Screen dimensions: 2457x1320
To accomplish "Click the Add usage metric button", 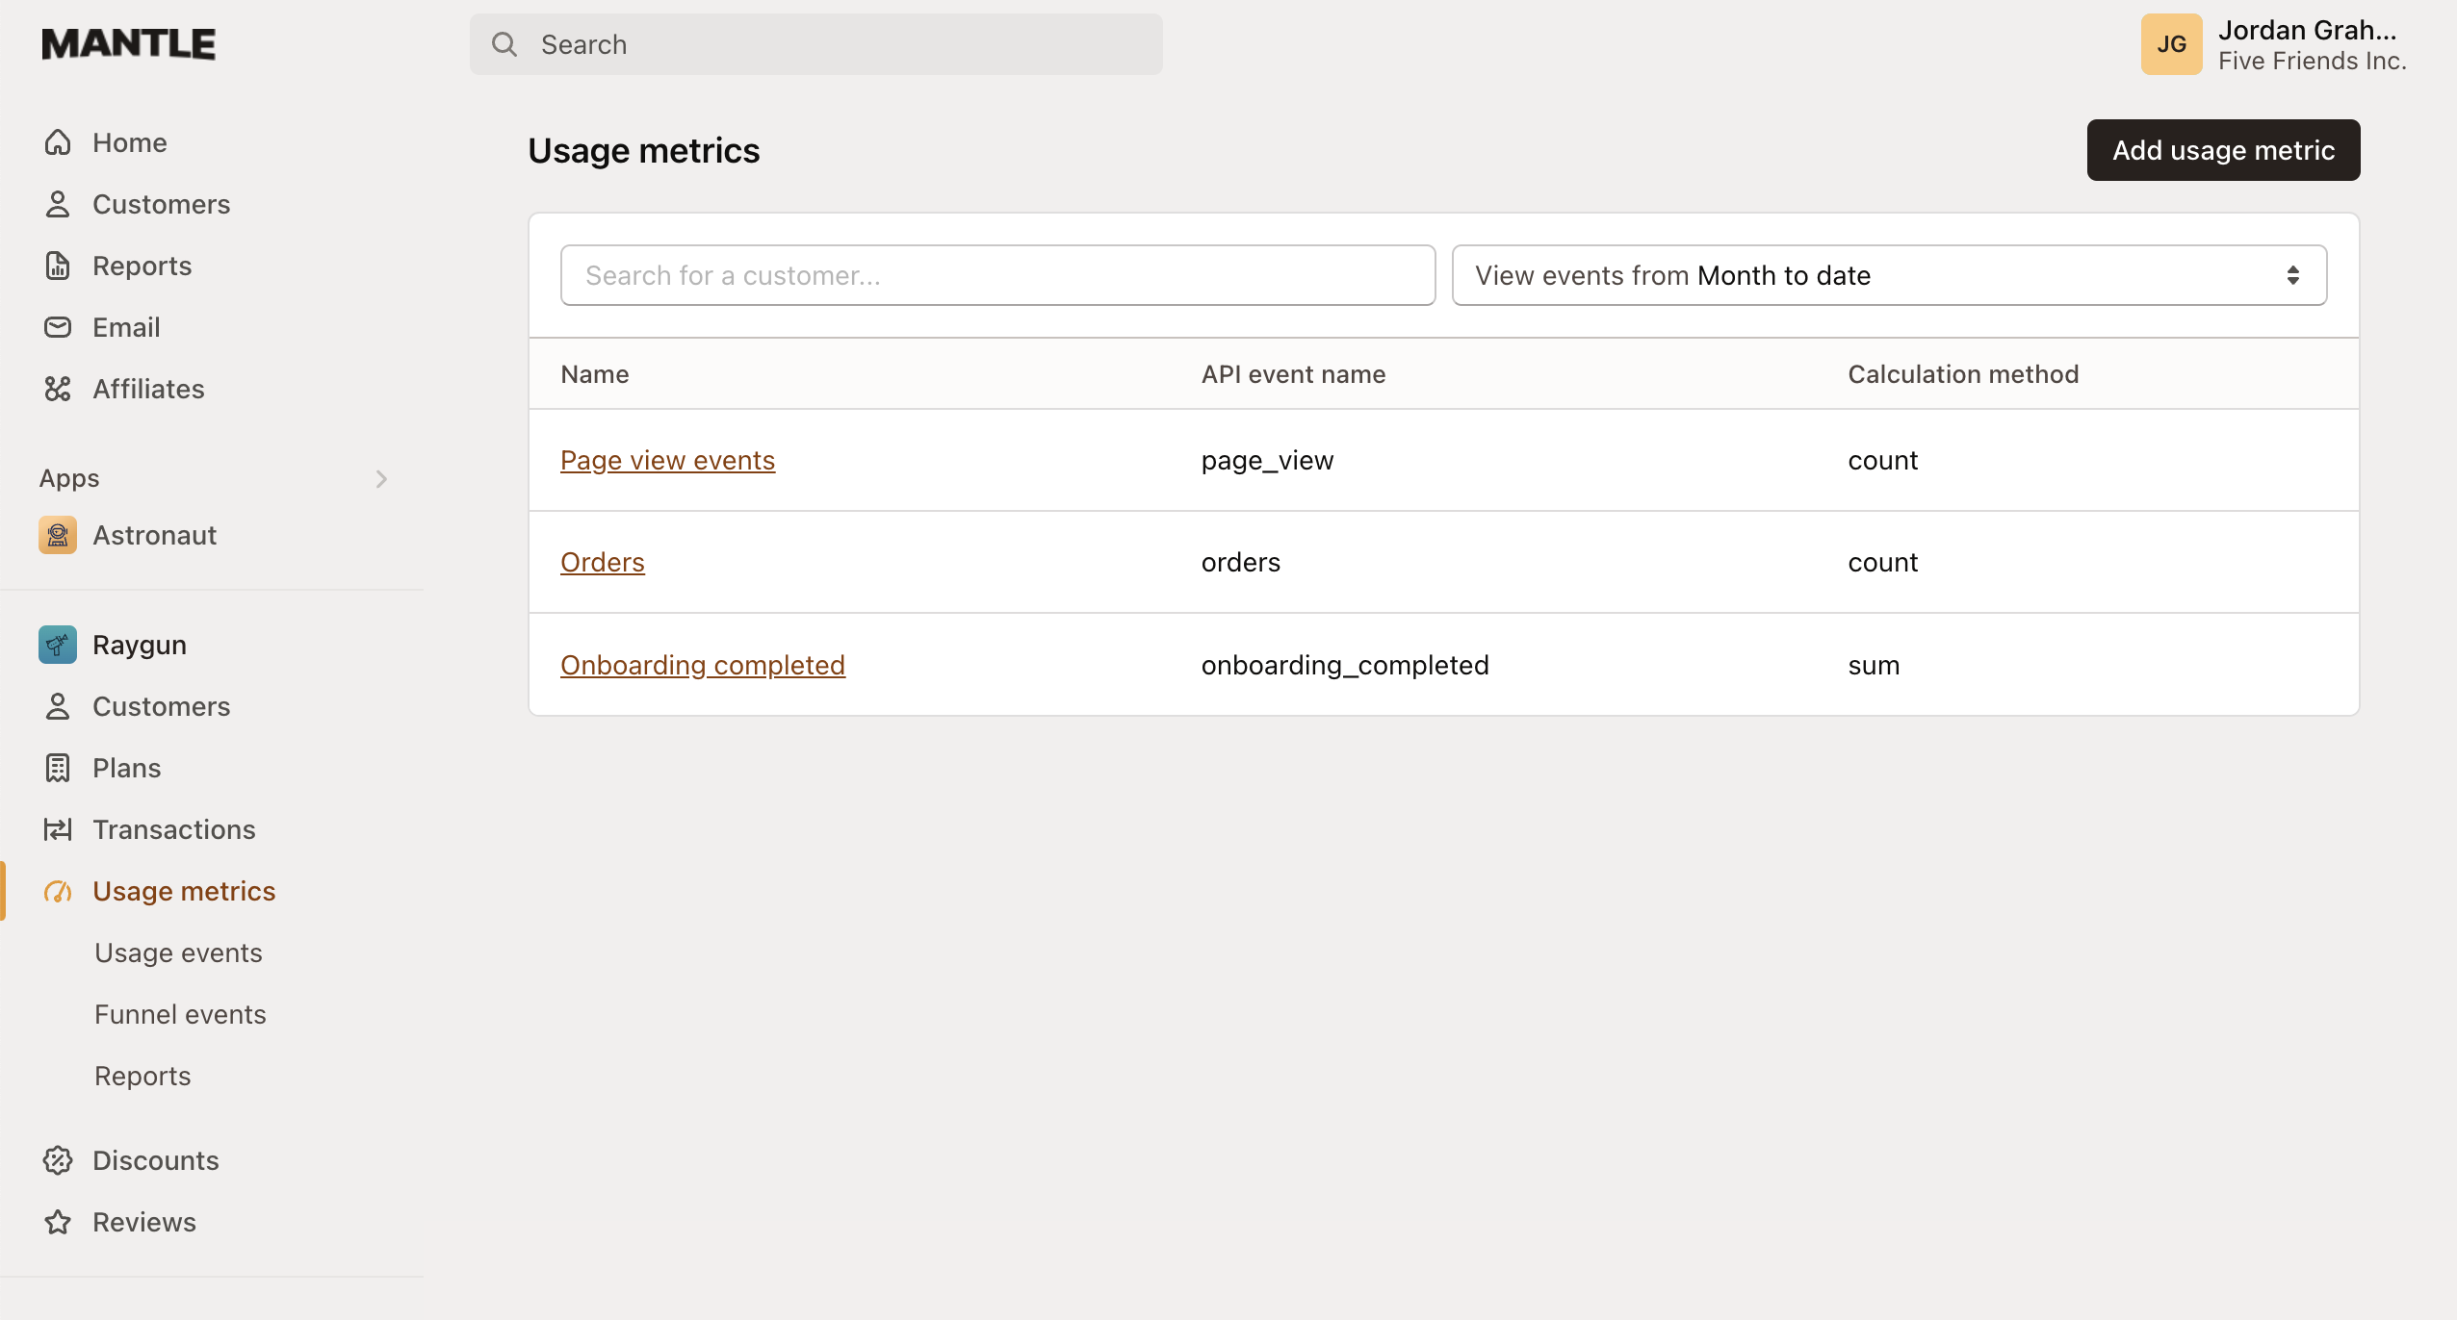I will (2223, 150).
